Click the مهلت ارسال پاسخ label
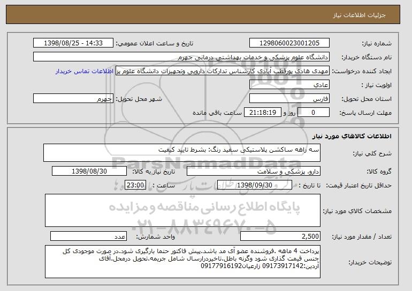This screenshot has height=291, width=412. click(x=365, y=113)
